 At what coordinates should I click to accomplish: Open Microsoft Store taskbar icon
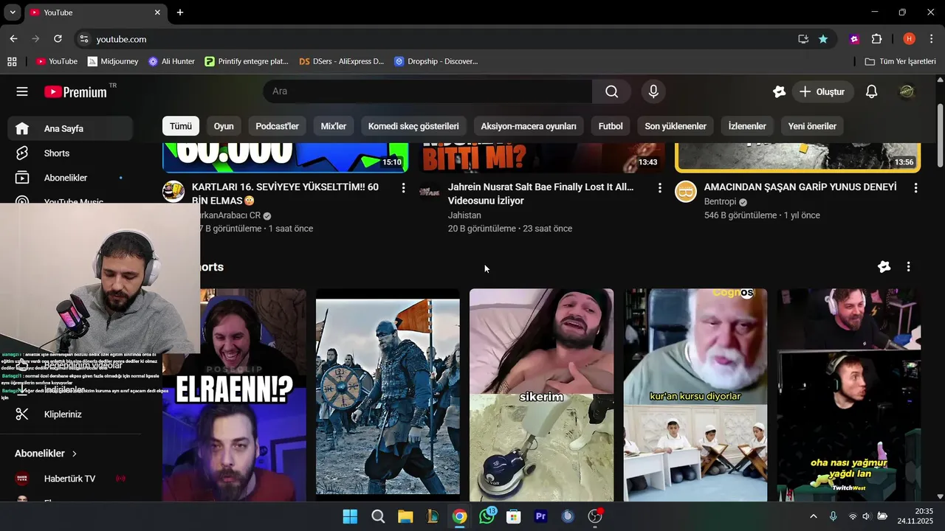pos(514,516)
